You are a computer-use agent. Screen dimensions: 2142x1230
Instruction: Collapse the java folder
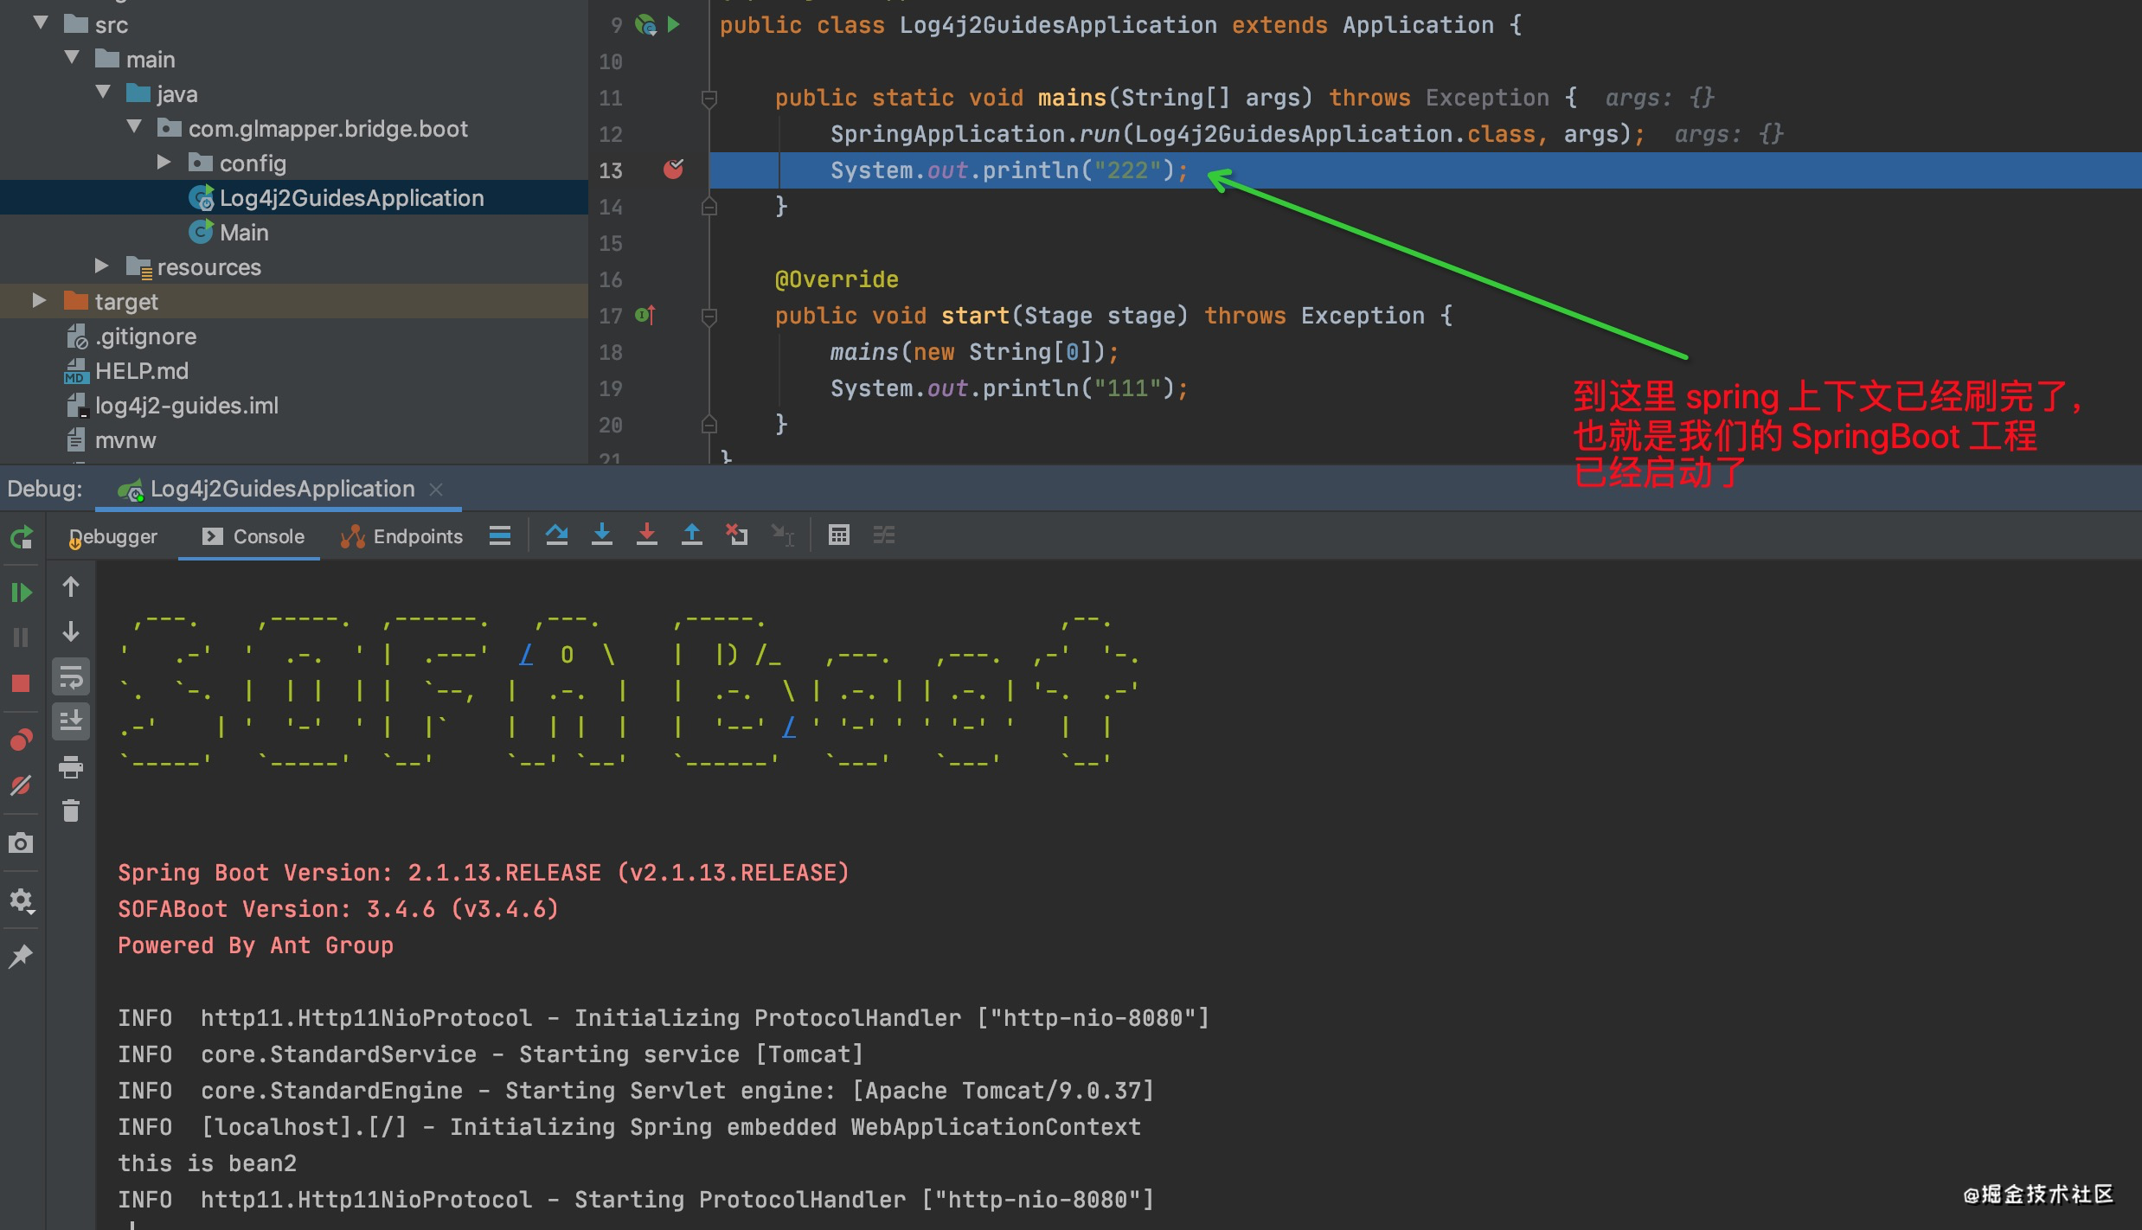(x=103, y=93)
